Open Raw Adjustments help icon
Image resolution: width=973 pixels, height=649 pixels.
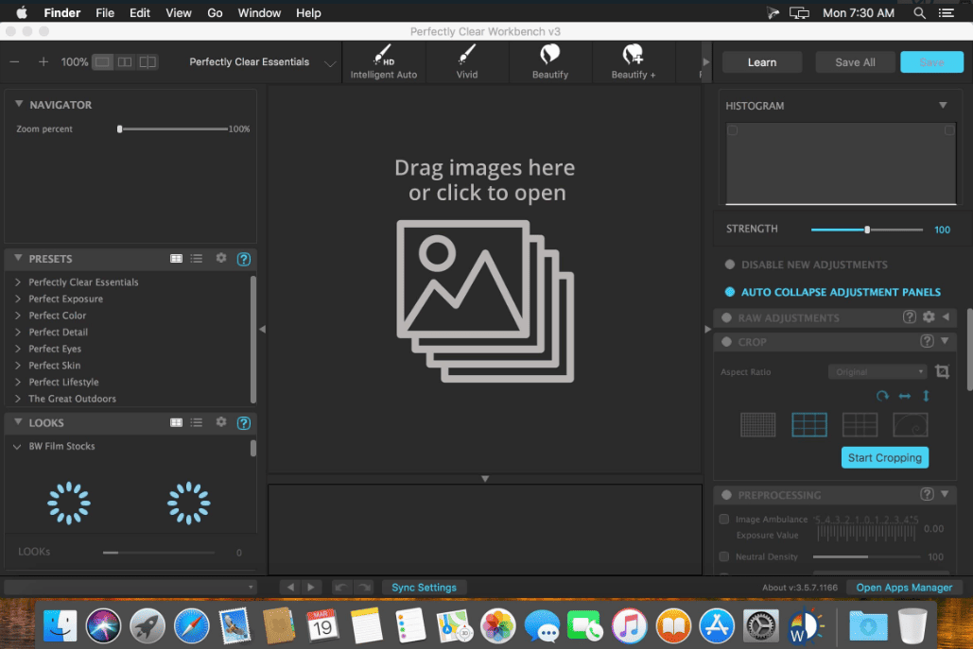tap(909, 316)
